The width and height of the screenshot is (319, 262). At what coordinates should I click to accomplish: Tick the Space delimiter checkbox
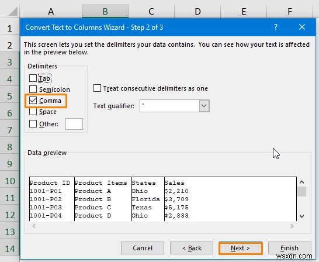pyautogui.click(x=33, y=112)
